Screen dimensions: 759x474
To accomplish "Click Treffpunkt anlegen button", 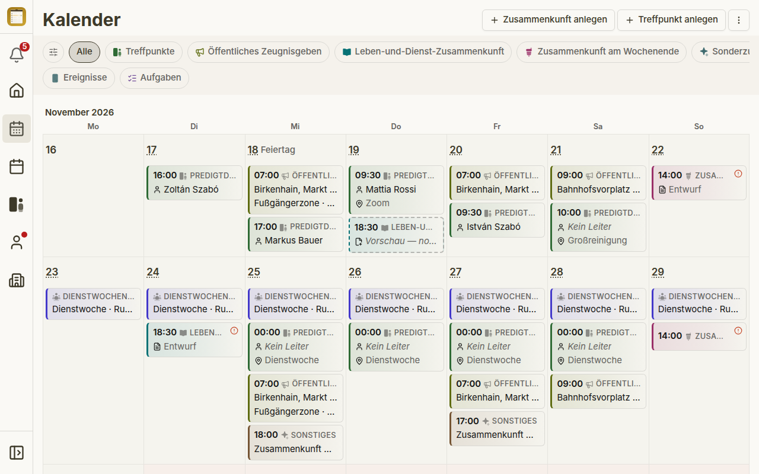I will click(671, 20).
